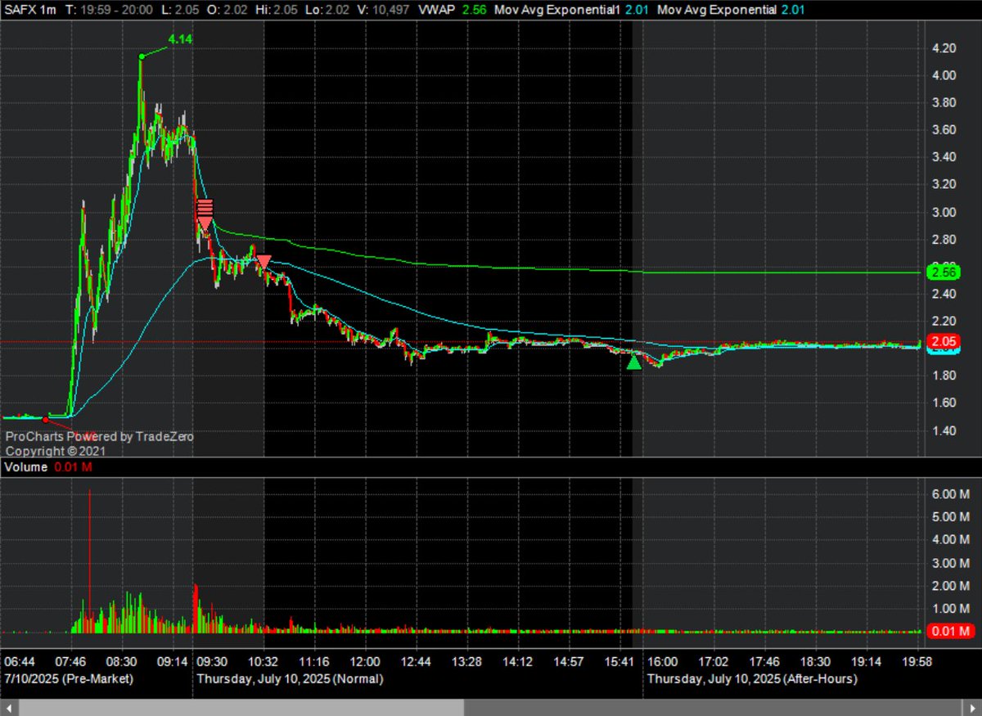Click the green buy triangle near 15:41
The width and height of the screenshot is (982, 716).
635,362
